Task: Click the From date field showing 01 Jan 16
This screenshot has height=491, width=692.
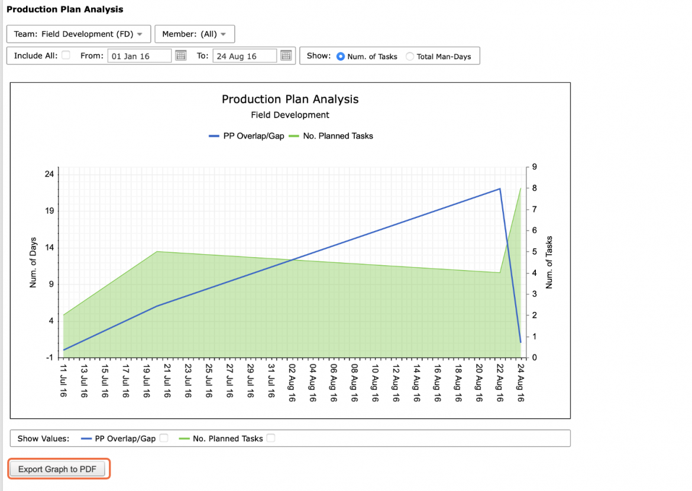Action: 140,56
